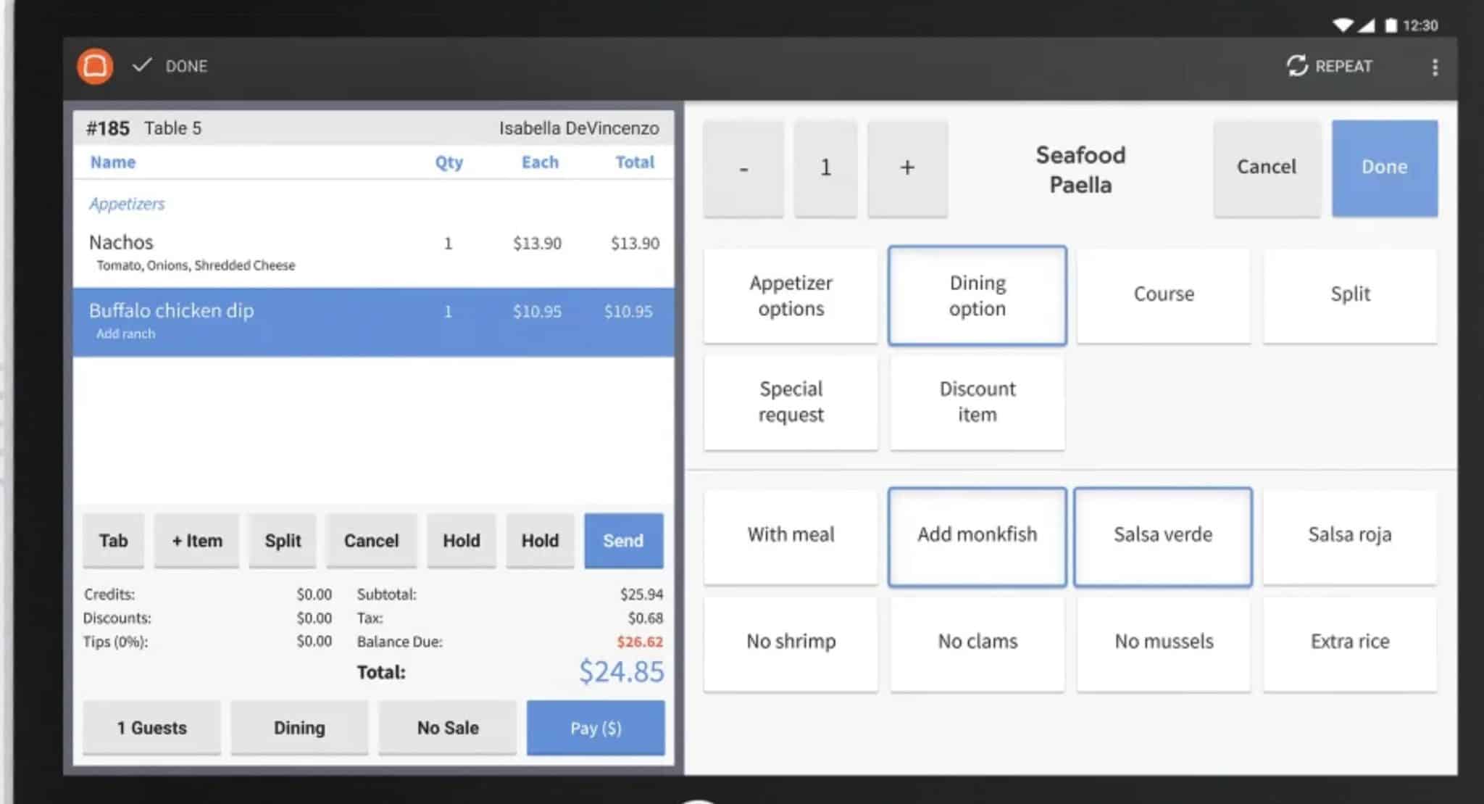Click Cancel modifier button
Image resolution: width=1484 pixels, height=804 pixels.
click(1267, 165)
